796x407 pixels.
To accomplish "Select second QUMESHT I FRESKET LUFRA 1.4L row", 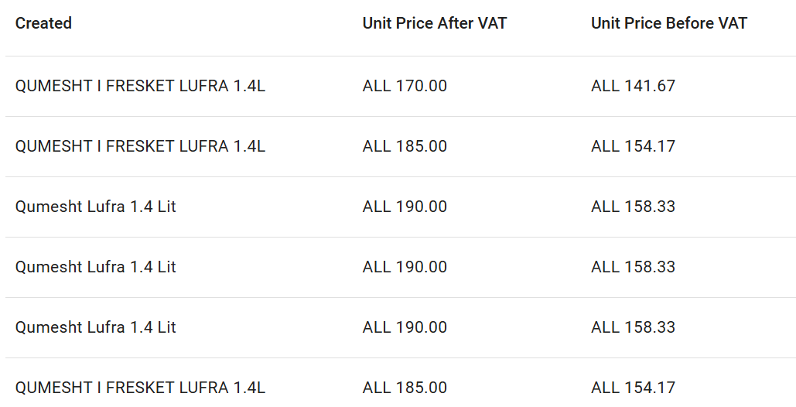I will (401, 147).
